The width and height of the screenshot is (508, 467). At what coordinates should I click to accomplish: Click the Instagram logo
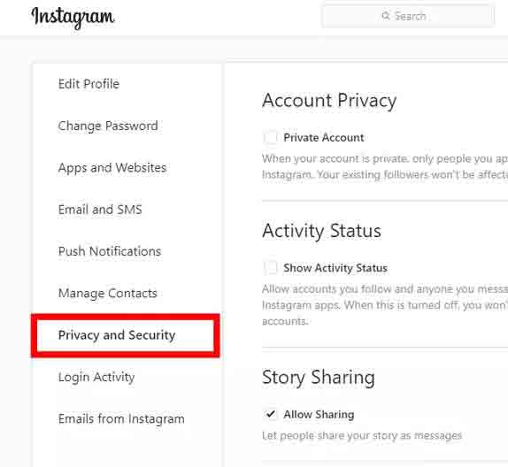pos(73,18)
